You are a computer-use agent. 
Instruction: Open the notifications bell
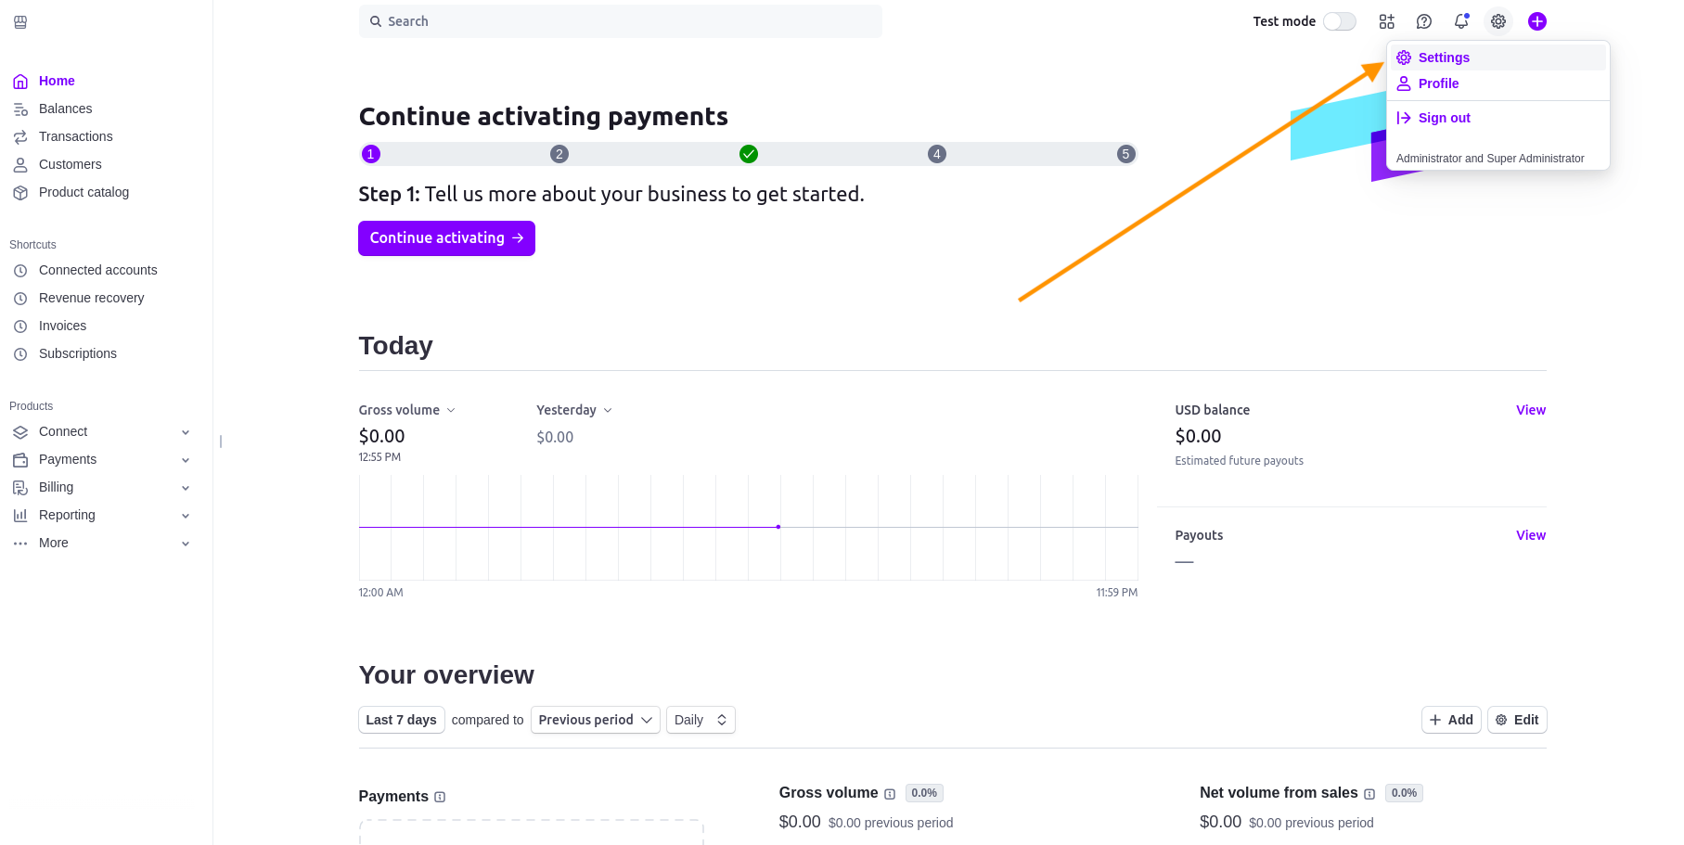tap(1461, 21)
